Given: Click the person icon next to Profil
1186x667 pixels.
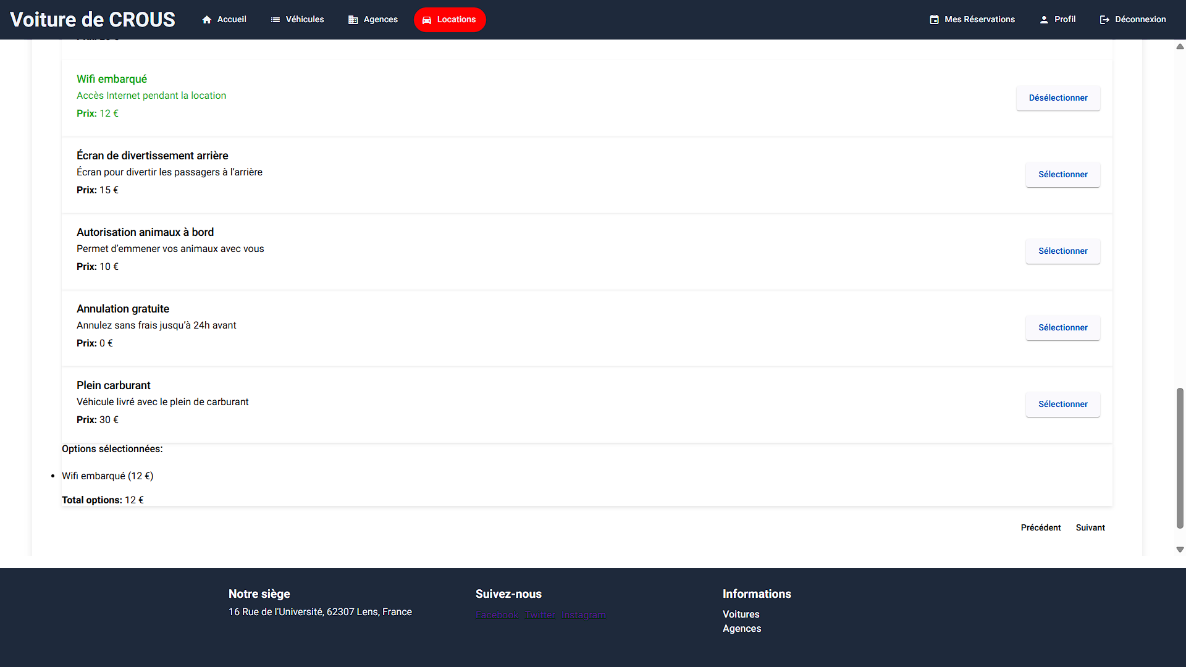Looking at the screenshot, I should 1044,20.
